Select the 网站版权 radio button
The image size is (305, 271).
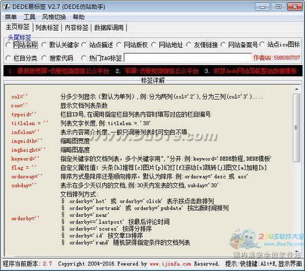(x=132, y=45)
